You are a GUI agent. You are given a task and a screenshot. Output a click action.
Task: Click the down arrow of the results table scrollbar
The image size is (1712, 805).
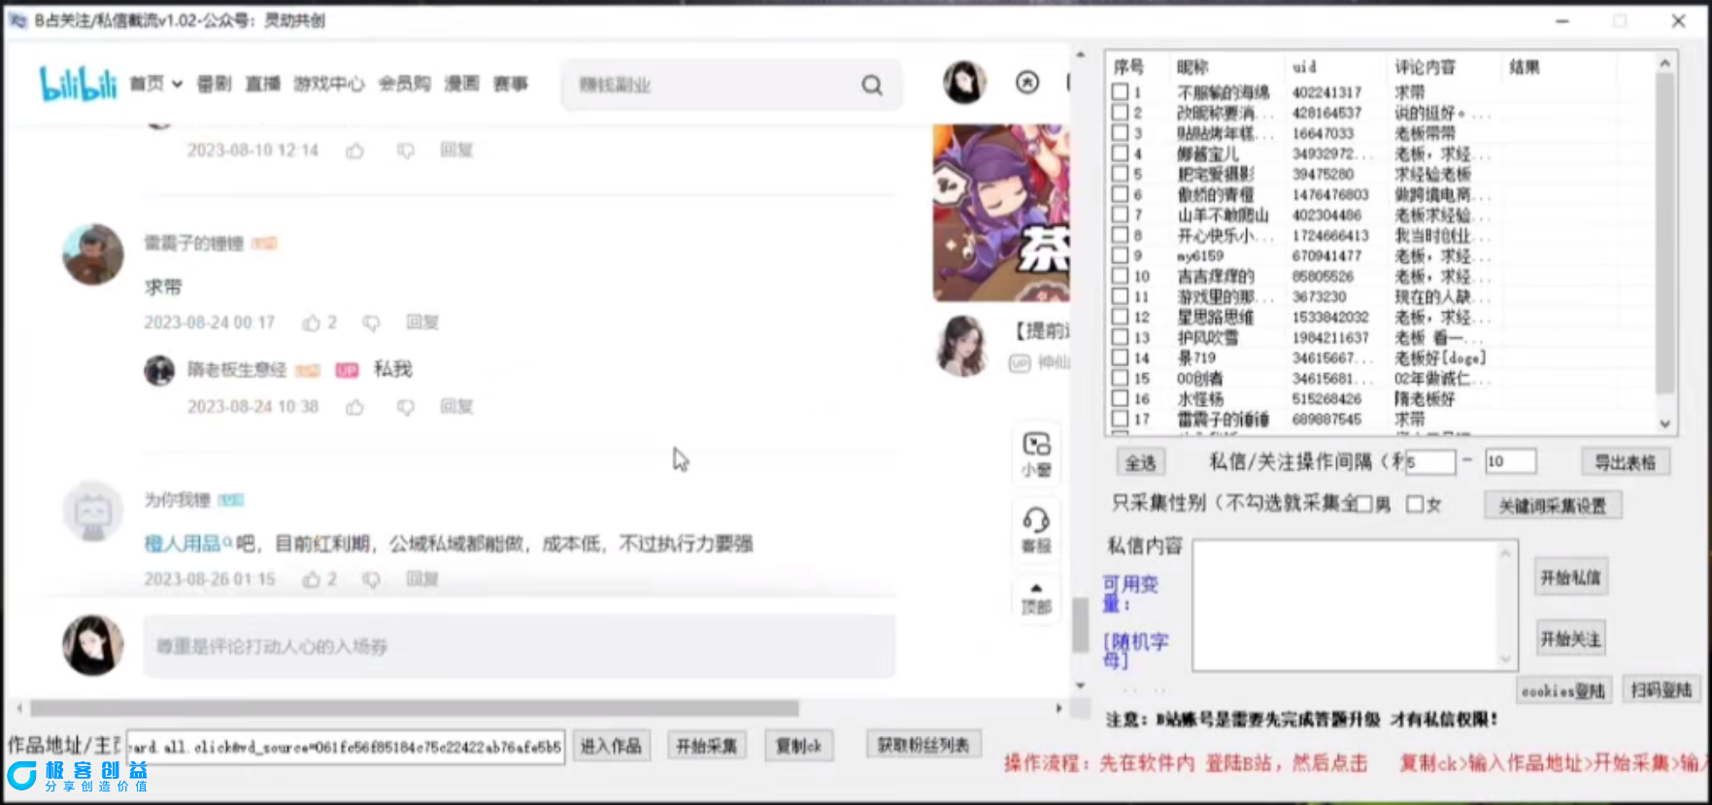click(x=1664, y=423)
